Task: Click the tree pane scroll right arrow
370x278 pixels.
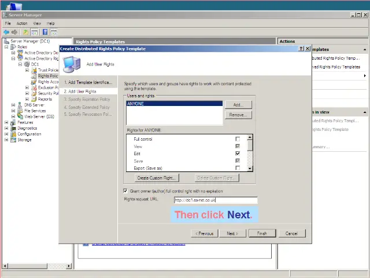Action: pos(69,266)
